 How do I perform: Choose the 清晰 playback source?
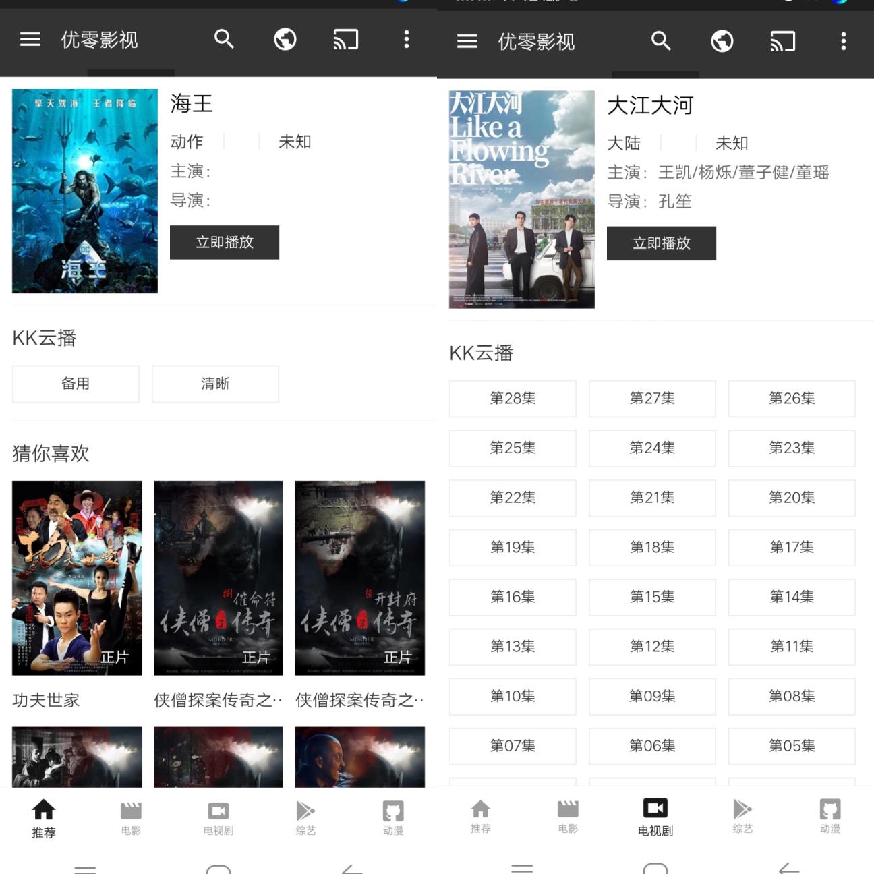[215, 384]
